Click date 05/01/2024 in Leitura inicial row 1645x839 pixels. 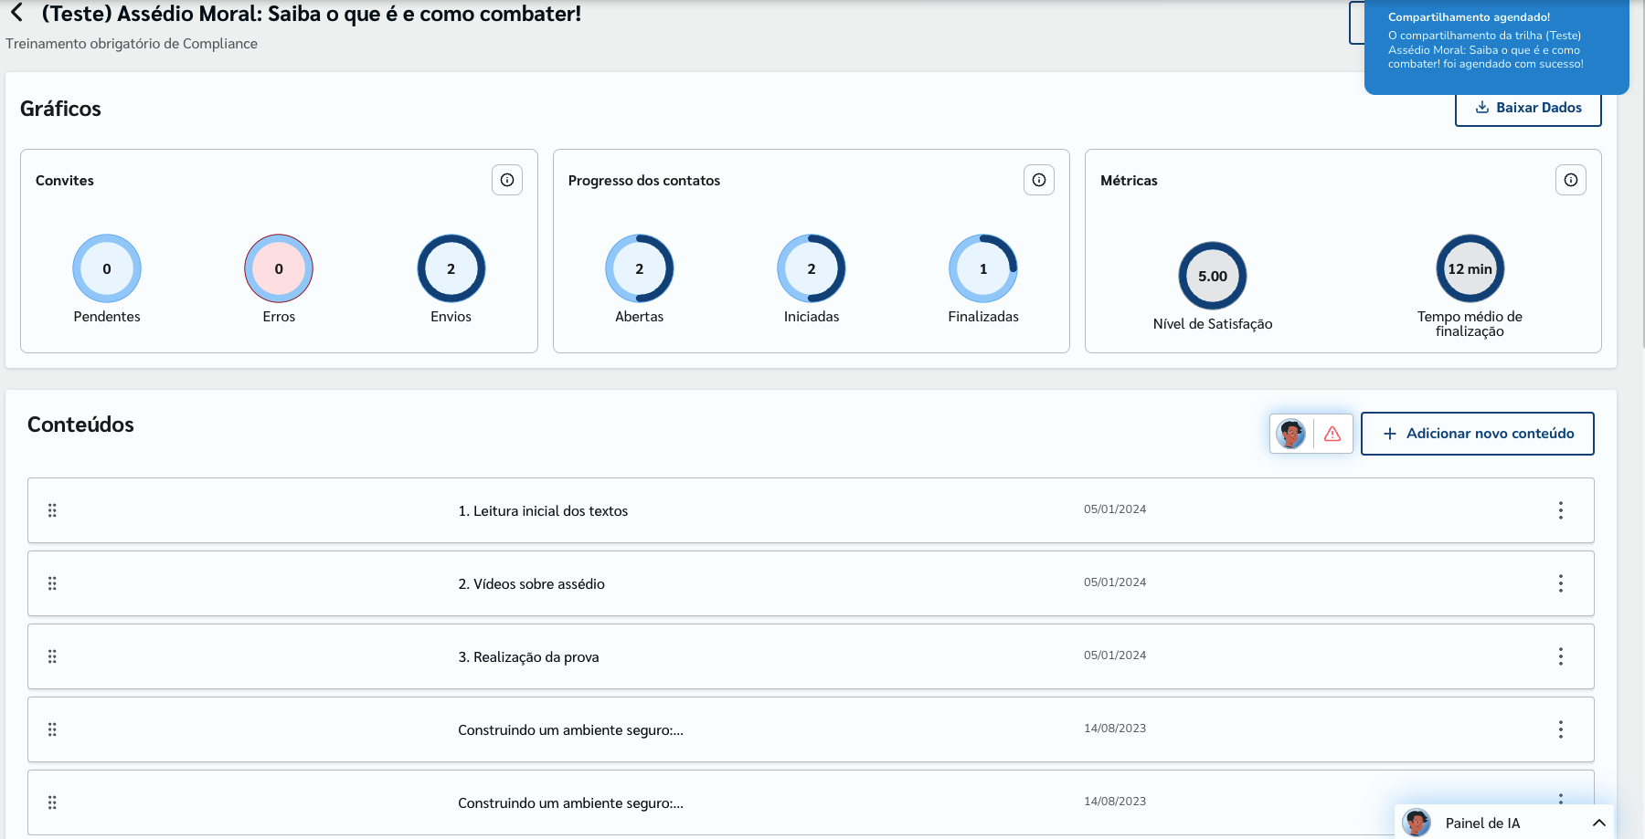[x=1115, y=509]
